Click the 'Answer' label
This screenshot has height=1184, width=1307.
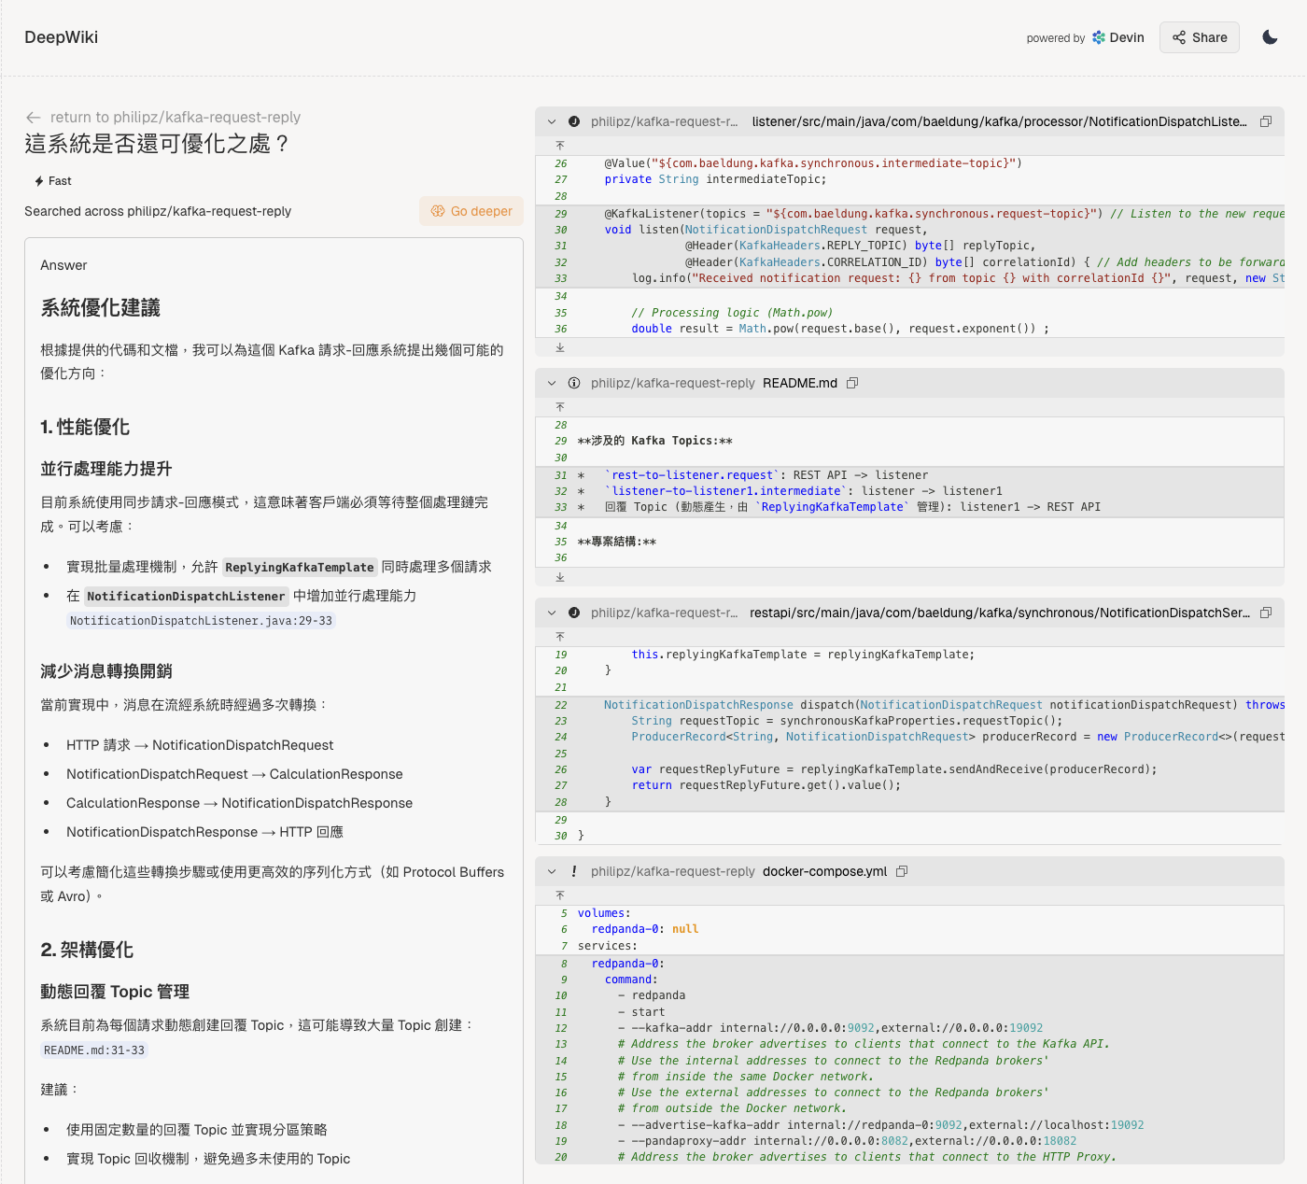[63, 265]
